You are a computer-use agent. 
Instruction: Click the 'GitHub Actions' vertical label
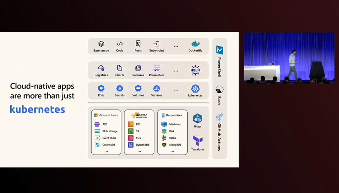[x=219, y=137]
